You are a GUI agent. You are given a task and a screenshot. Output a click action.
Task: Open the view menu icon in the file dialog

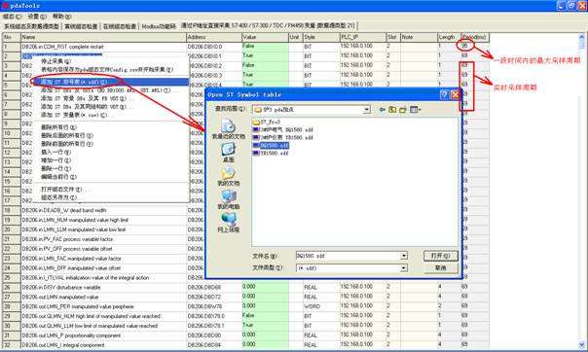pyautogui.click(x=415, y=109)
